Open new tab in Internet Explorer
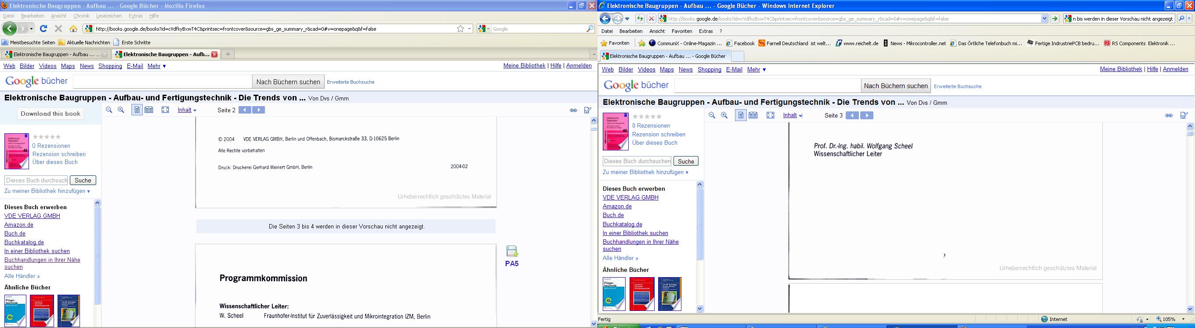This screenshot has height=328, width=1195. [x=738, y=56]
